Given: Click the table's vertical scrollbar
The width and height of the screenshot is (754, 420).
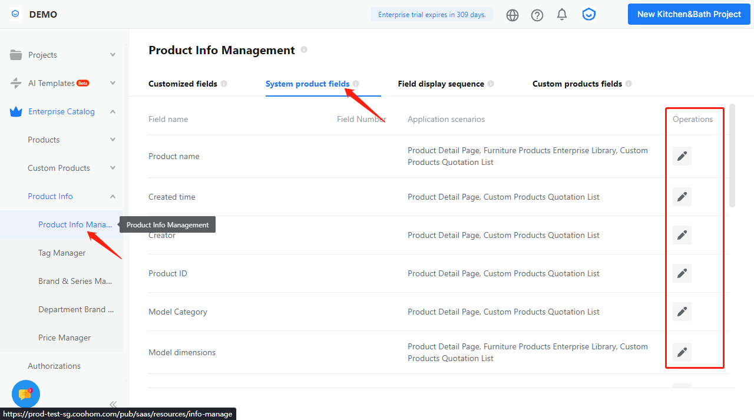Looking at the screenshot, I should [732, 156].
